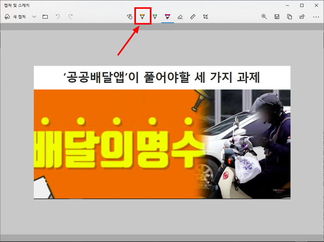
Task: Open the zoom control
Action: pyautogui.click(x=264, y=17)
